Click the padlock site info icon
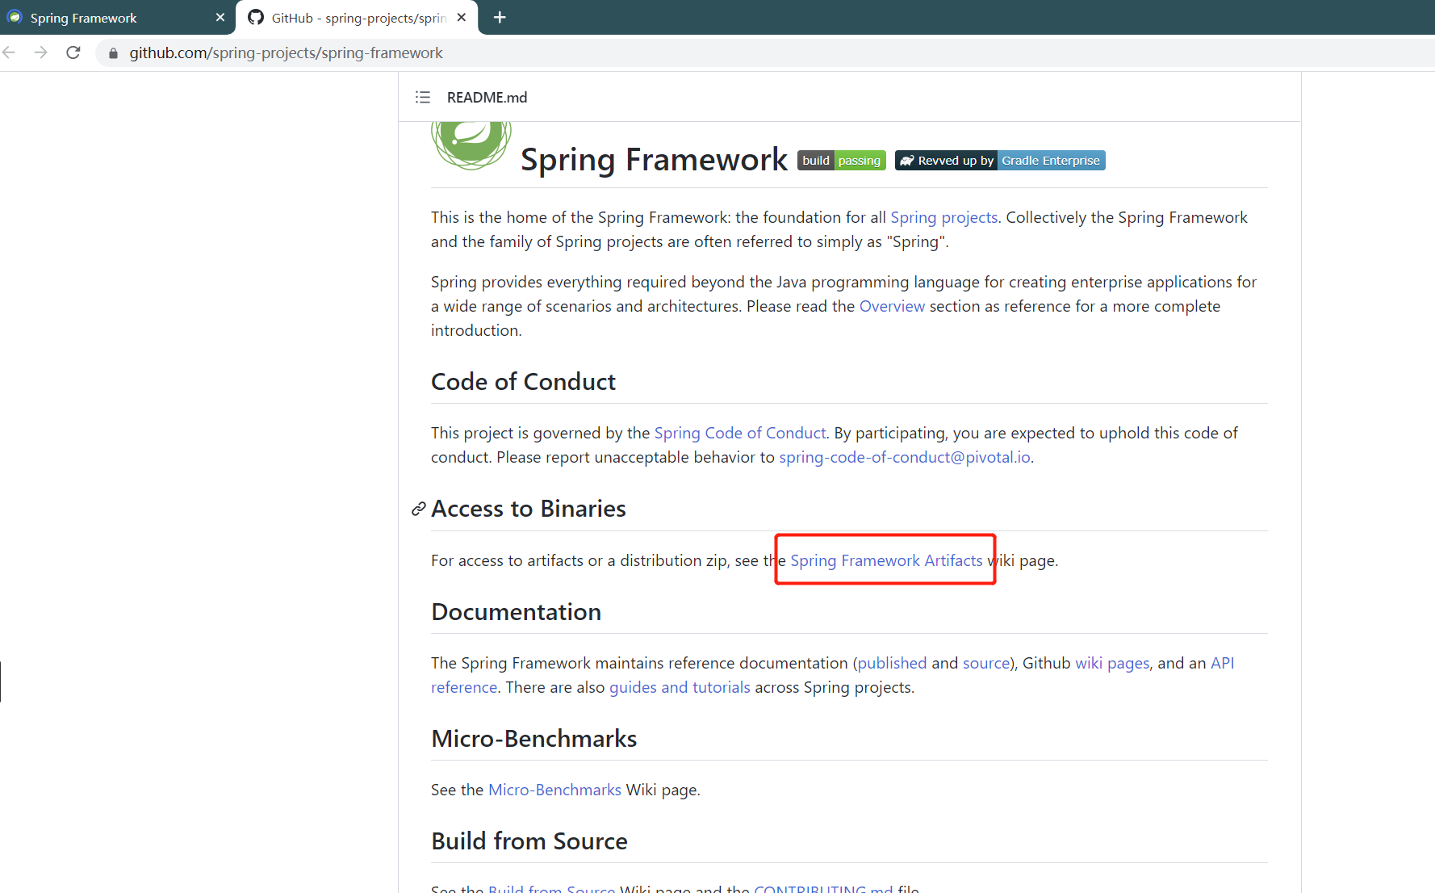The height and width of the screenshot is (893, 1435). coord(113,53)
